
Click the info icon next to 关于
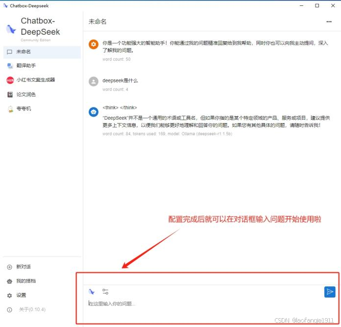10,309
